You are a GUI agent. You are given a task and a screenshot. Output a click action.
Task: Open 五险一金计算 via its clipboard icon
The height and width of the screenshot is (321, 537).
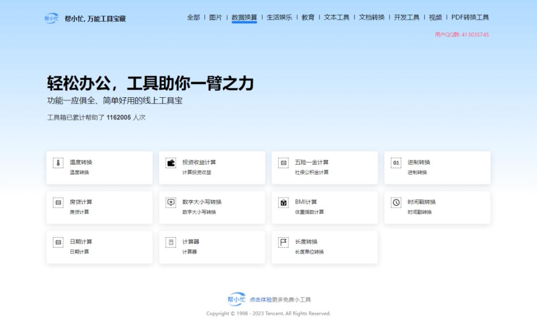coord(283,162)
